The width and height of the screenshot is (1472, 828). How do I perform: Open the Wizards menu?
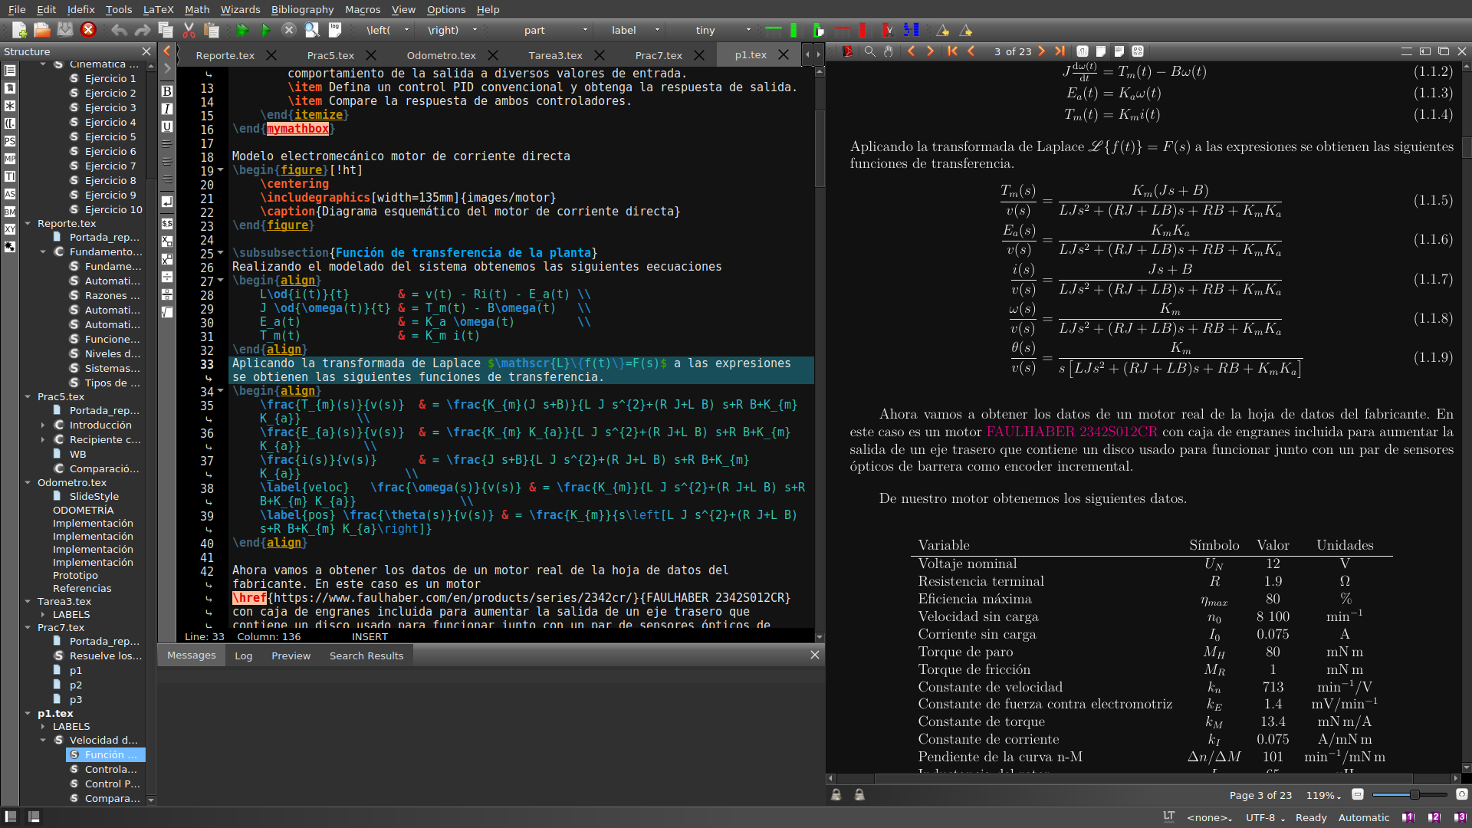coord(240,9)
